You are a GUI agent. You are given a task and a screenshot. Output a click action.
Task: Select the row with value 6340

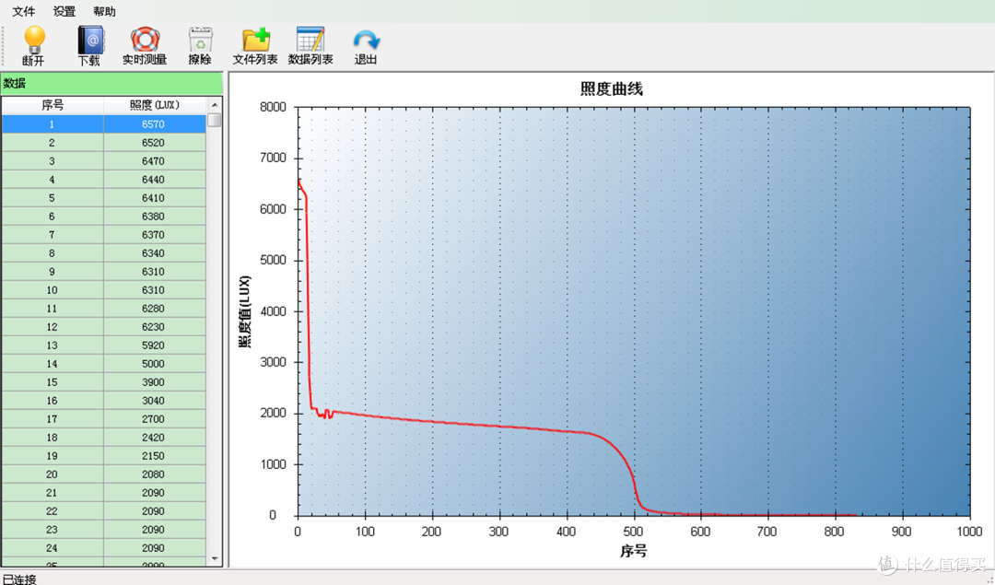[103, 253]
